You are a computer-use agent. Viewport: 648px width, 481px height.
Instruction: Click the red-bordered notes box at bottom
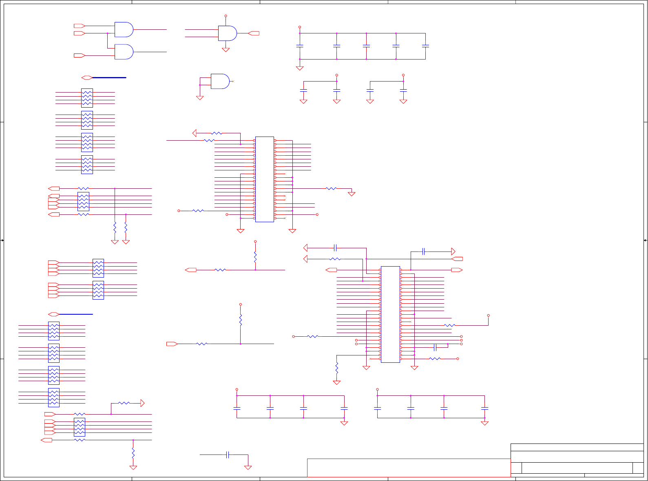(409, 468)
